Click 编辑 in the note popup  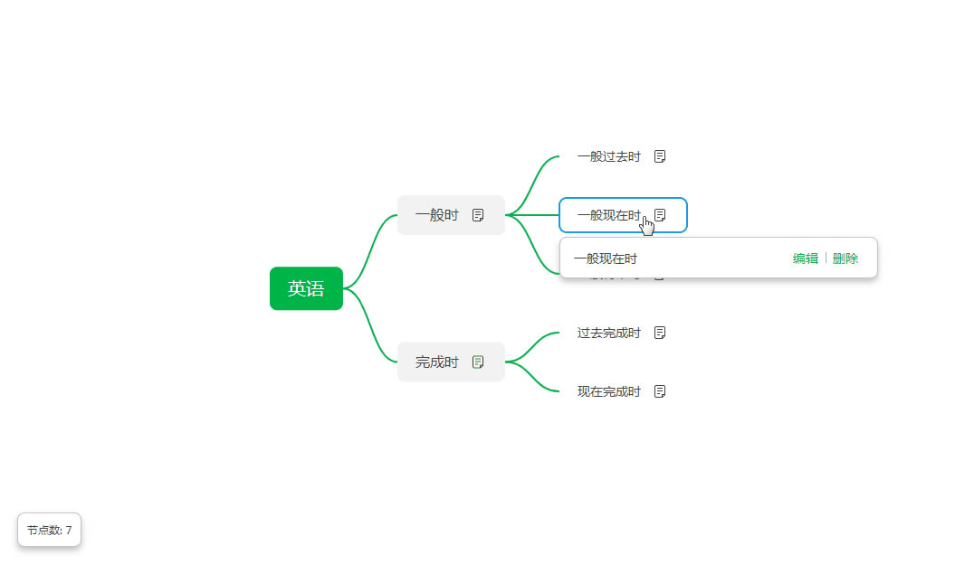tap(805, 258)
